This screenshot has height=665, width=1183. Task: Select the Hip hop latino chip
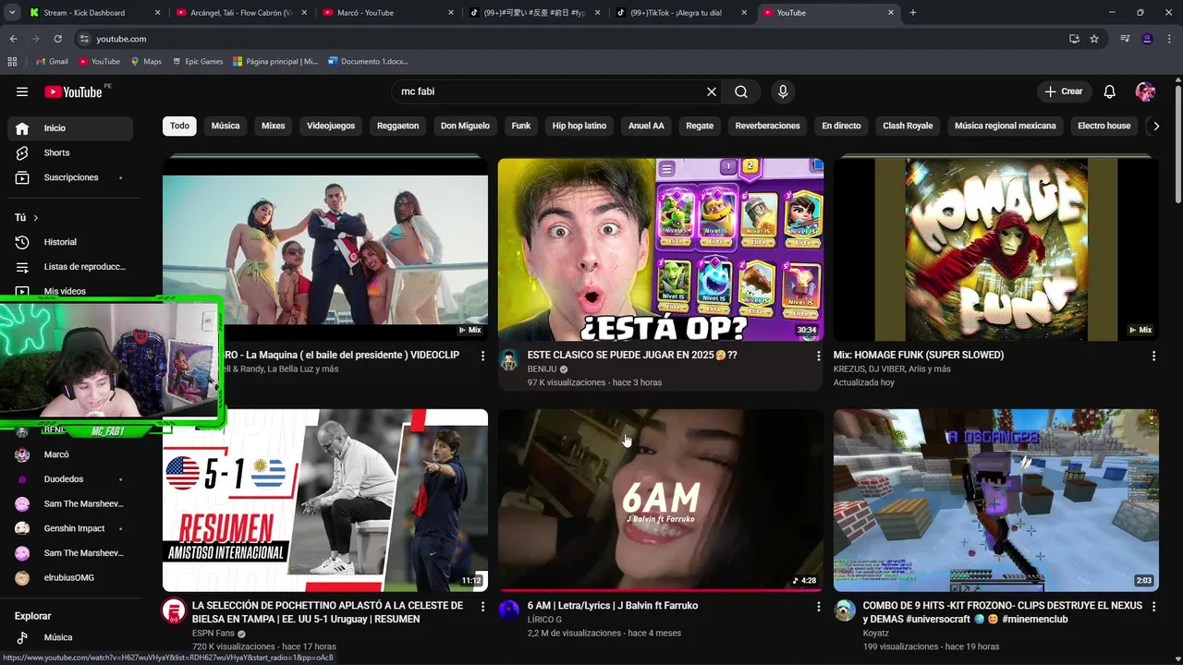pyautogui.click(x=579, y=126)
